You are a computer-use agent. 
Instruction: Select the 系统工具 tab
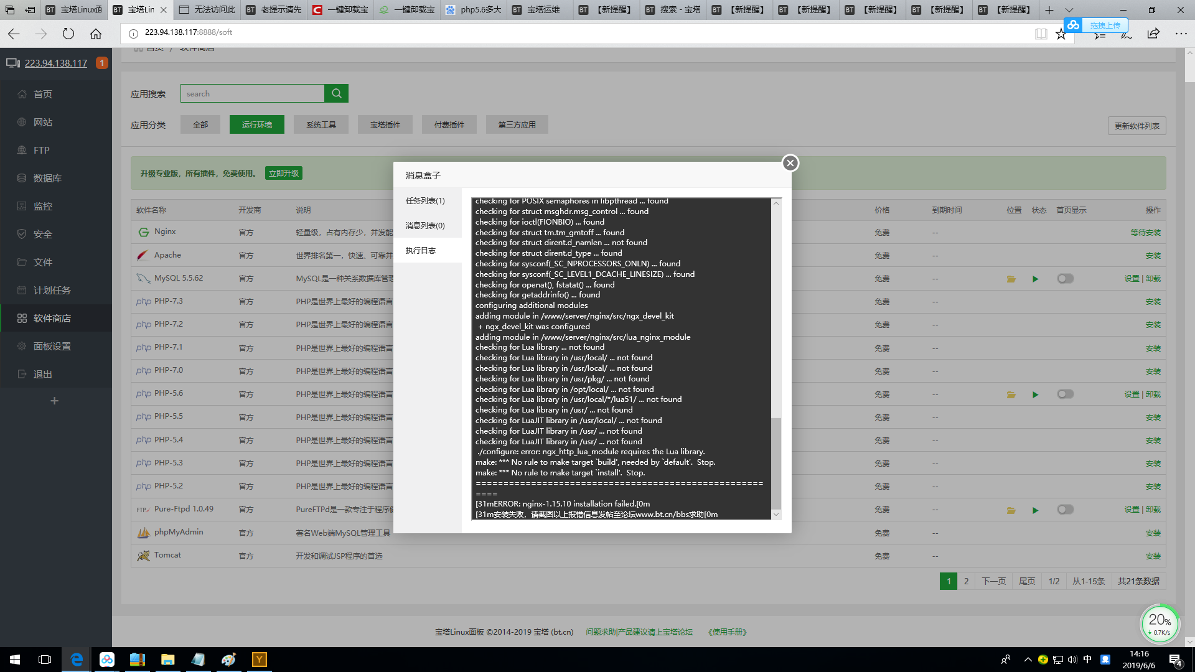[321, 124]
